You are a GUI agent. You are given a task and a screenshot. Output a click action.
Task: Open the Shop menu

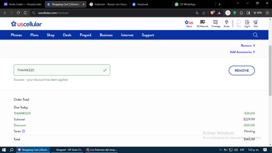[51, 35]
